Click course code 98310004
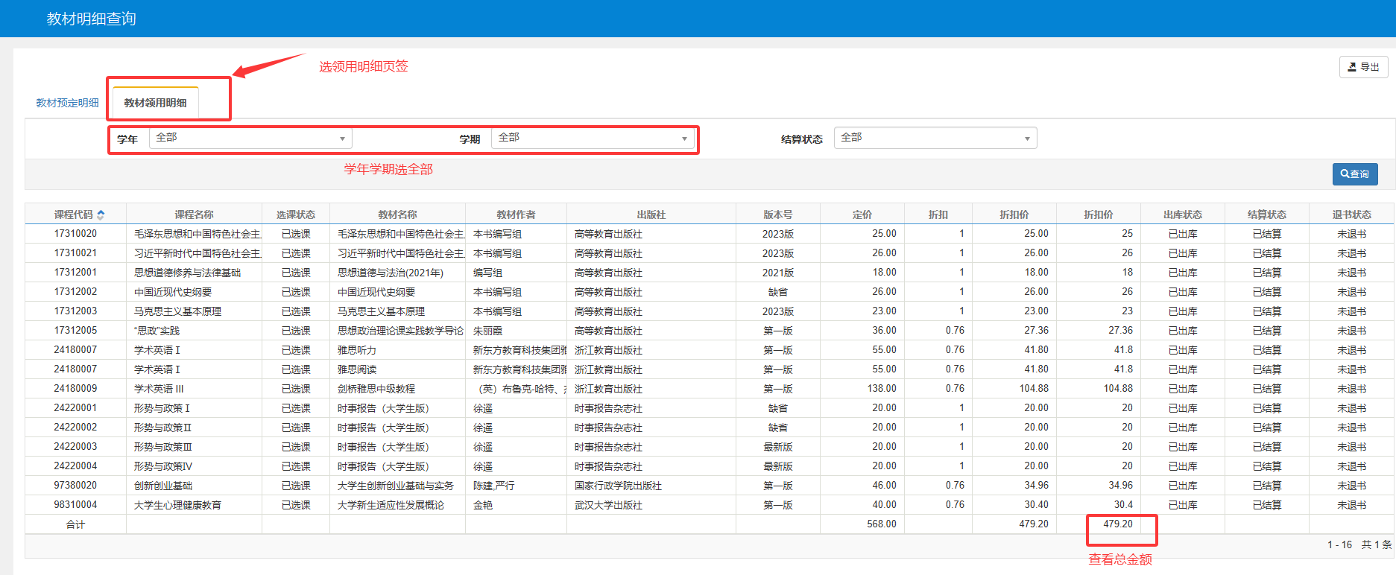Image resolution: width=1396 pixels, height=575 pixels. [75, 505]
